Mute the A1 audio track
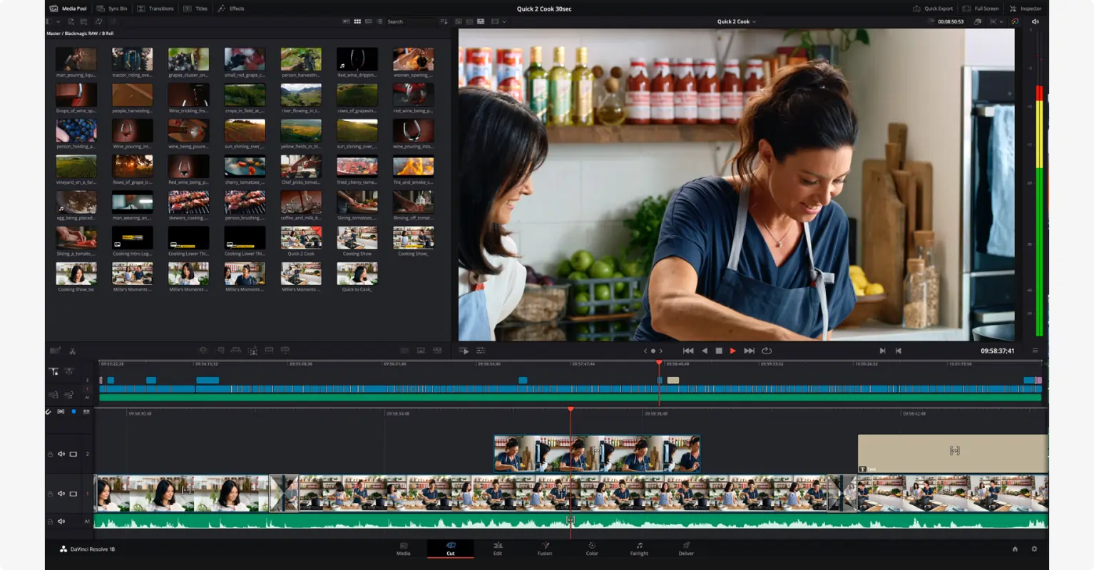Image resolution: width=1094 pixels, height=570 pixels. [61, 521]
